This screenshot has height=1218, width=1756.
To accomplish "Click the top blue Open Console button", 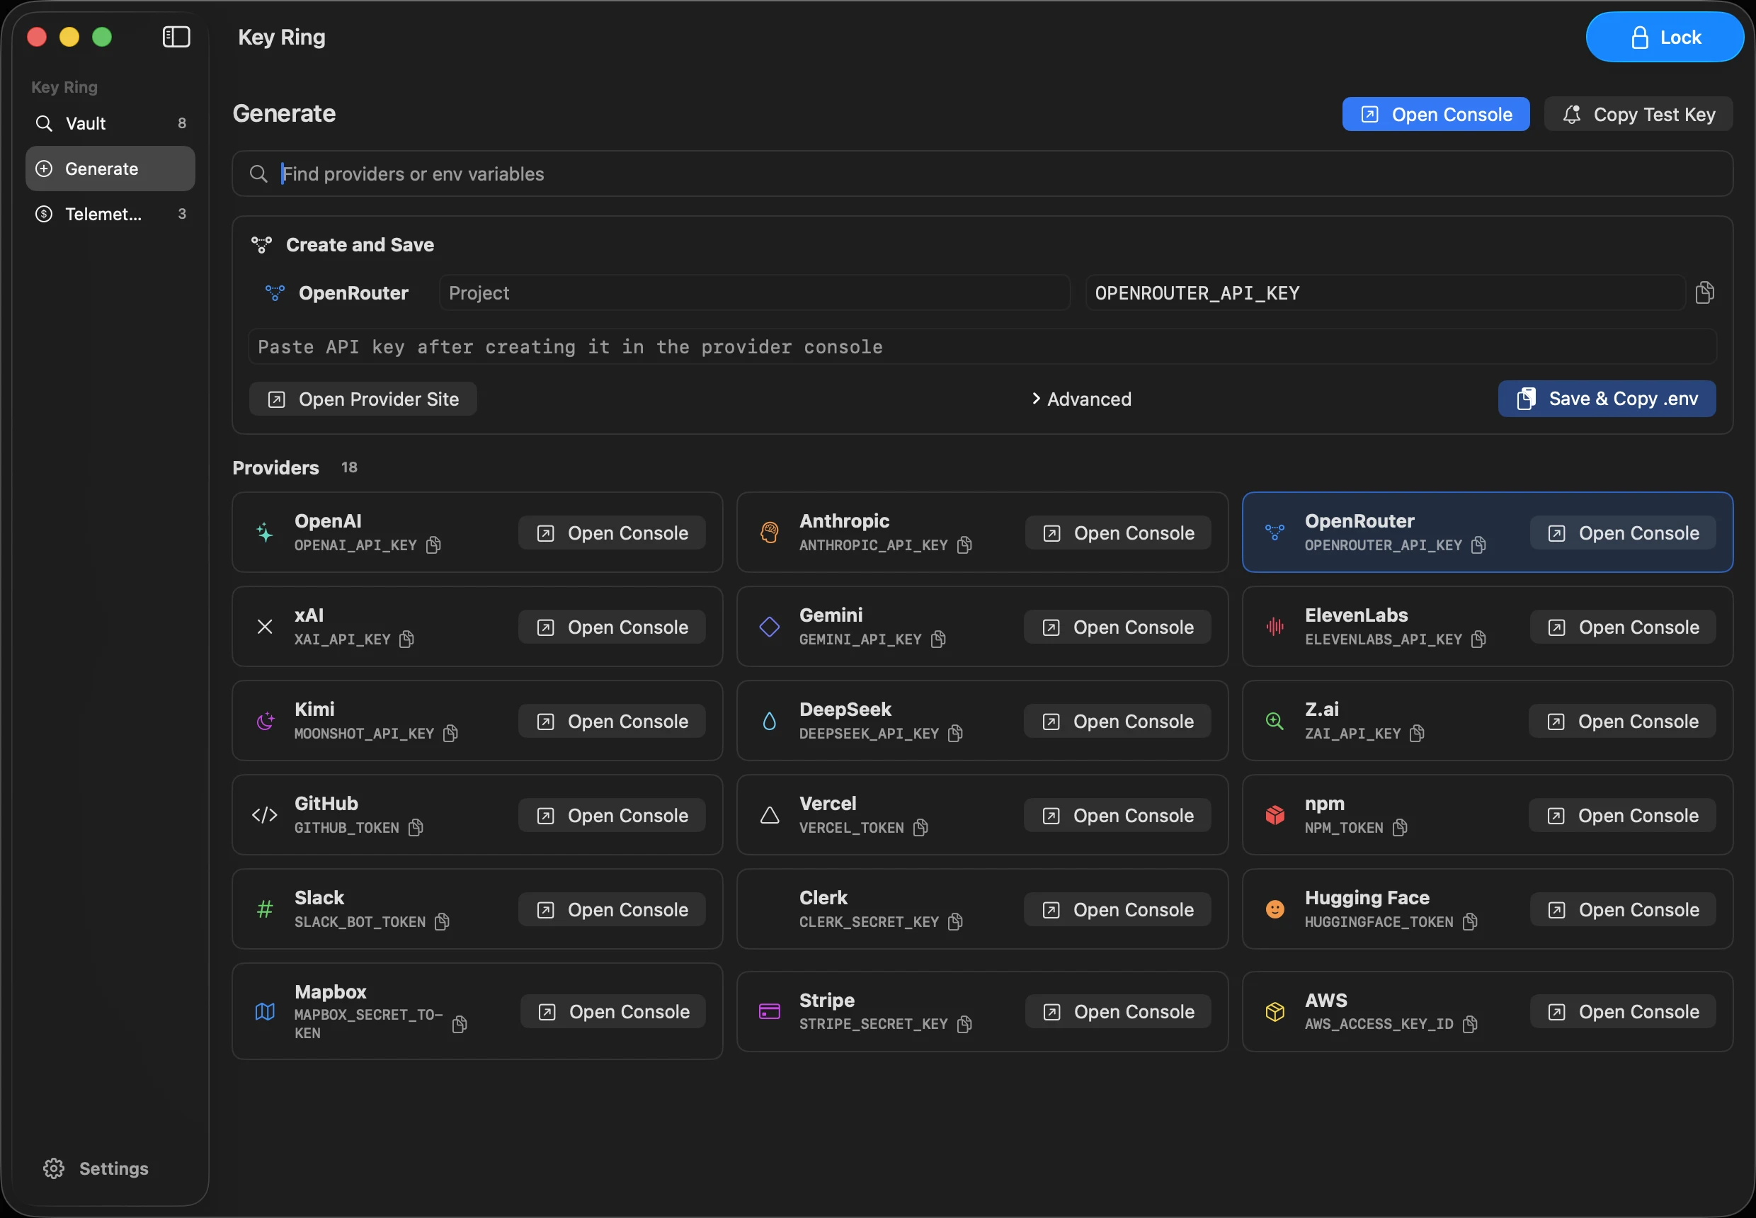I will pos(1436,115).
